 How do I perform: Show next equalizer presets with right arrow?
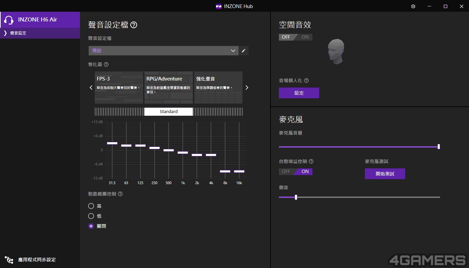[247, 88]
